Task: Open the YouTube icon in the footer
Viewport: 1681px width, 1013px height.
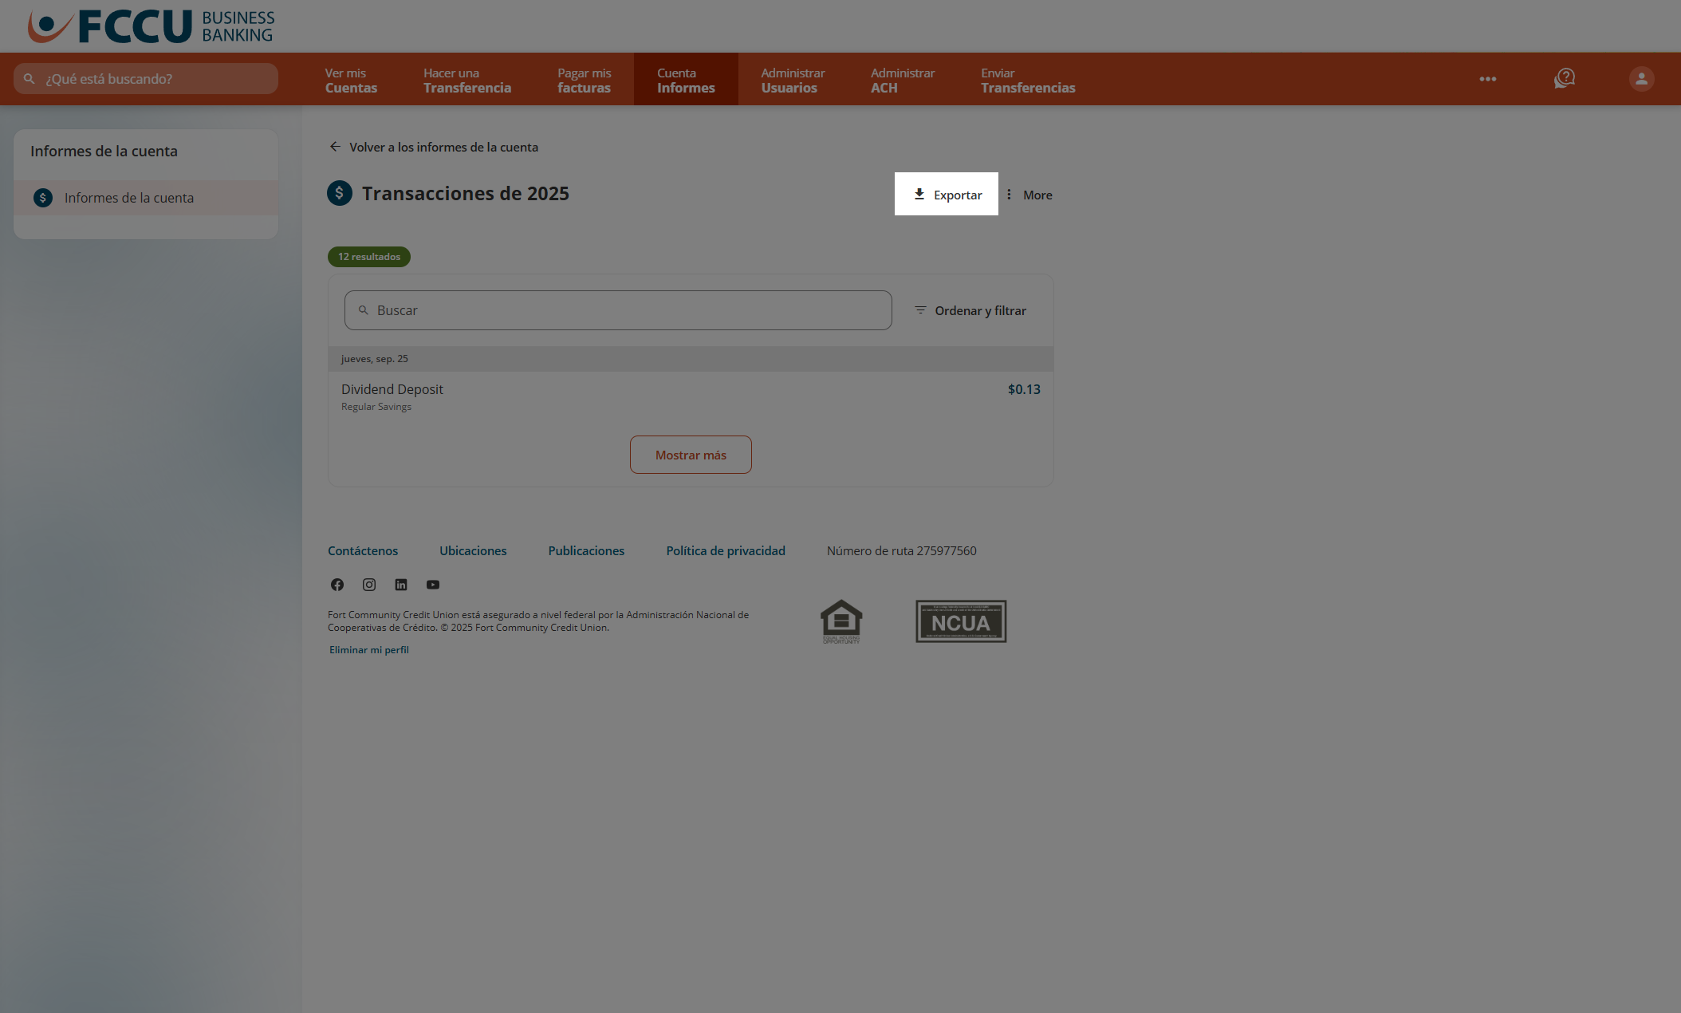Action: [x=432, y=585]
